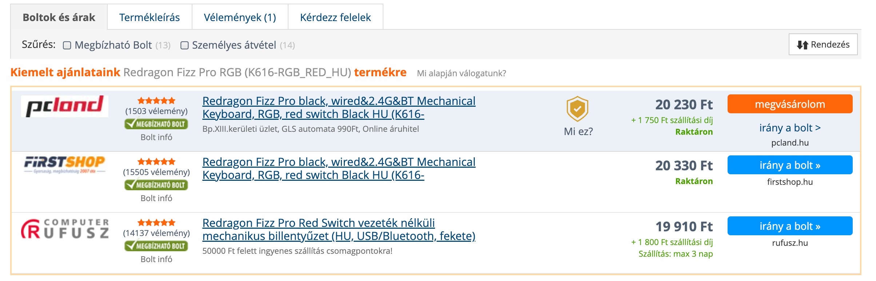The image size is (876, 281).
Task: Click Rufusz's five-star rating
Action: [x=156, y=223]
